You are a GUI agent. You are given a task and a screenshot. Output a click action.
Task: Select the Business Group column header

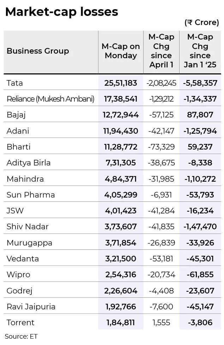pyautogui.click(x=38, y=51)
